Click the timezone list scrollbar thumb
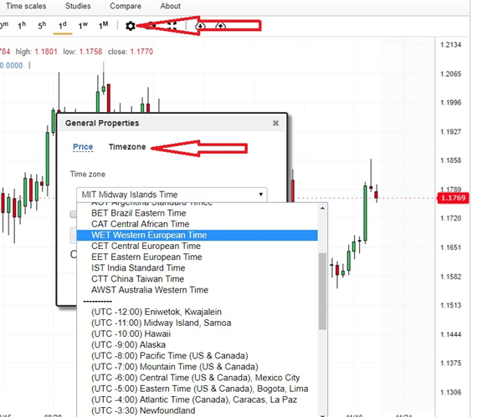This screenshot has width=482, height=417. pyautogui.click(x=322, y=291)
